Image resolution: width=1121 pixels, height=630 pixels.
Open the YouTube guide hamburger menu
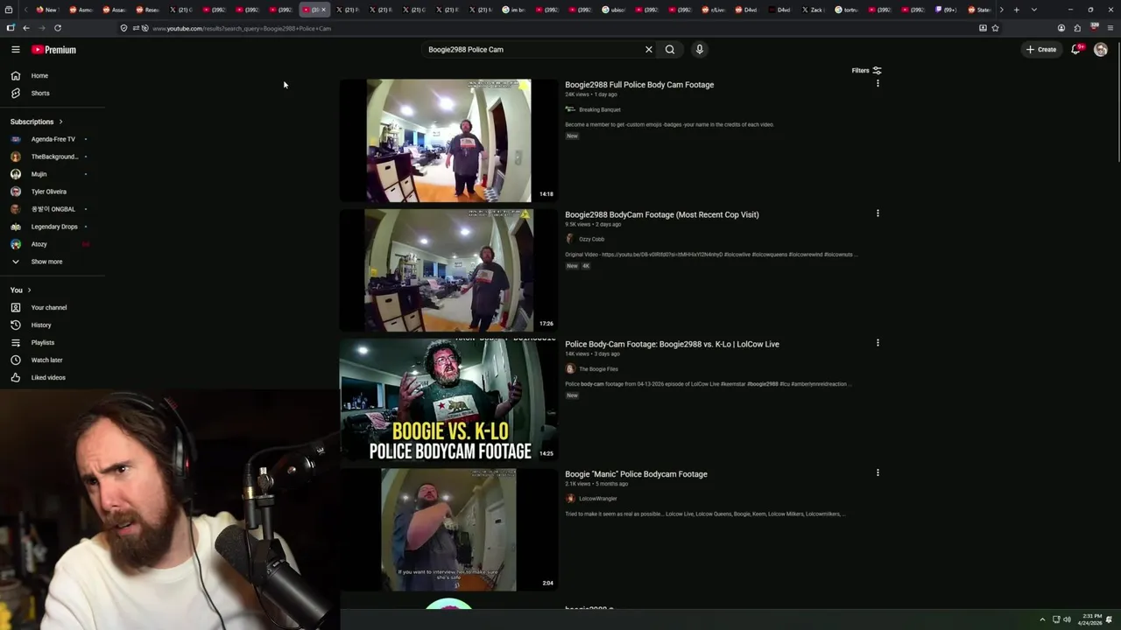(x=15, y=50)
